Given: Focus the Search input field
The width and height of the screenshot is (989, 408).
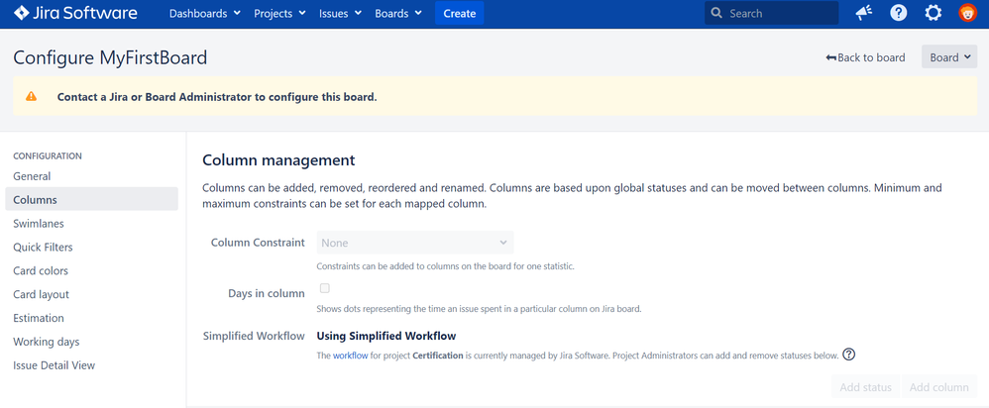Looking at the screenshot, I should pyautogui.click(x=771, y=13).
